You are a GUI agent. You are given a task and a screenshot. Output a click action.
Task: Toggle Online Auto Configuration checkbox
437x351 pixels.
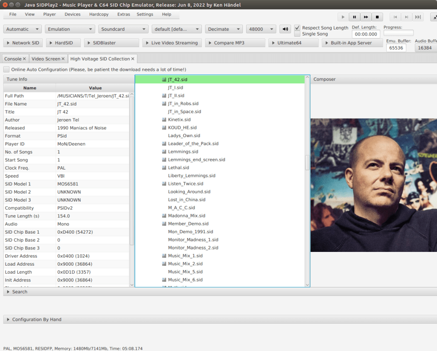(6, 69)
